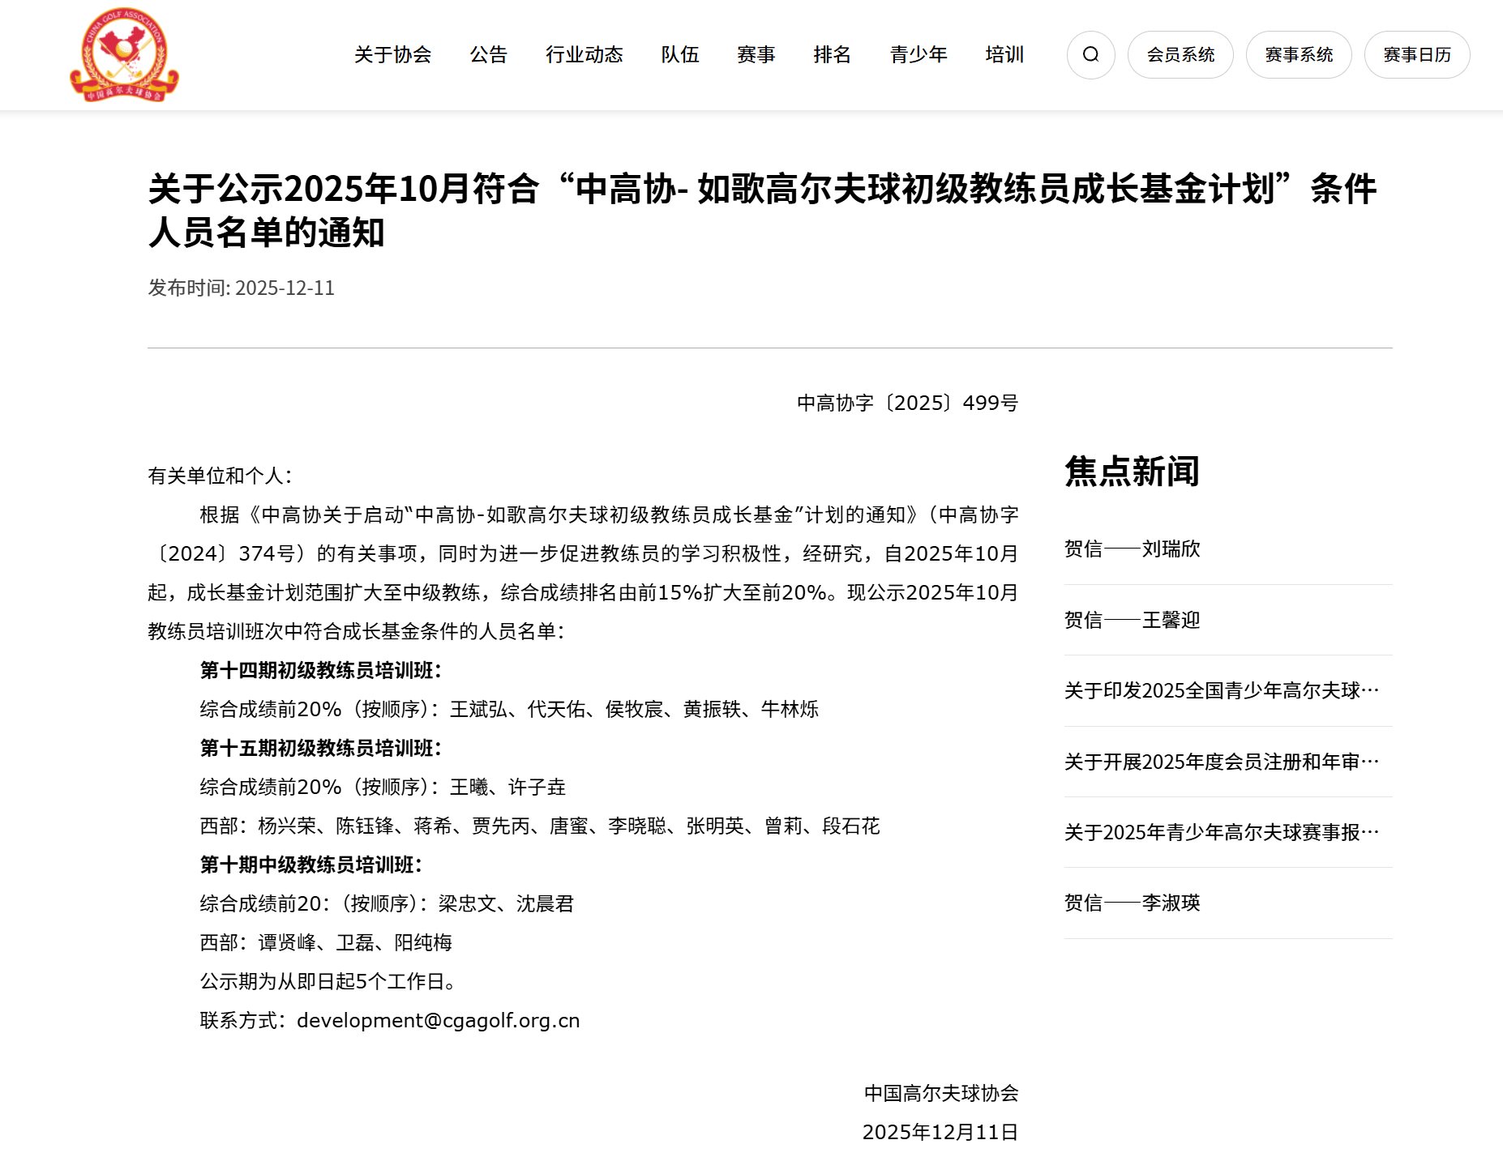Select the 公告 navigation item
1503x1157 pixels.
[488, 55]
